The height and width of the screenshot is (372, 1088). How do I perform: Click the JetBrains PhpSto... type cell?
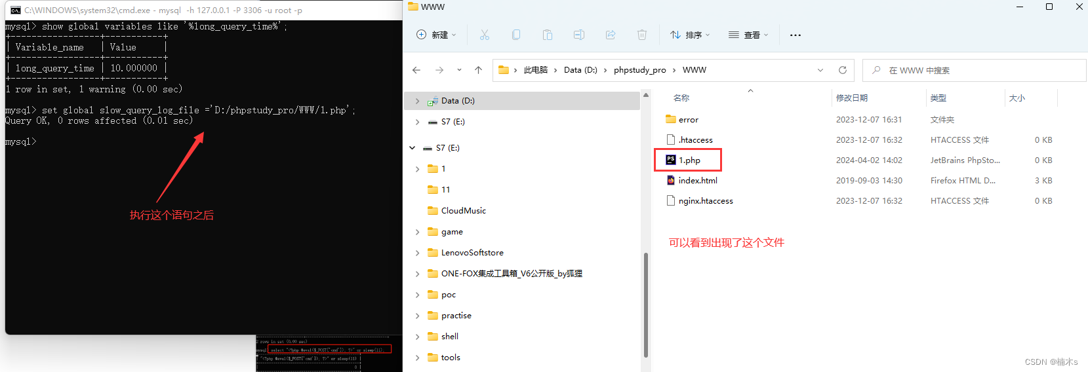pos(965,160)
